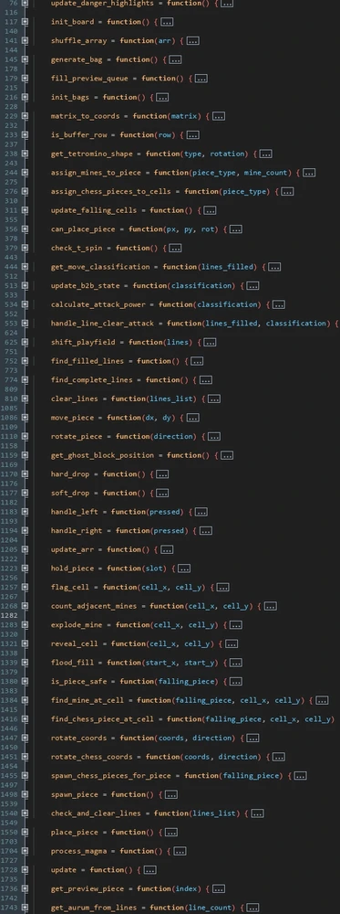Viewport: 340px width, 914px height.
Task: Click line number 1704 in the gutter
Action: [9, 851]
